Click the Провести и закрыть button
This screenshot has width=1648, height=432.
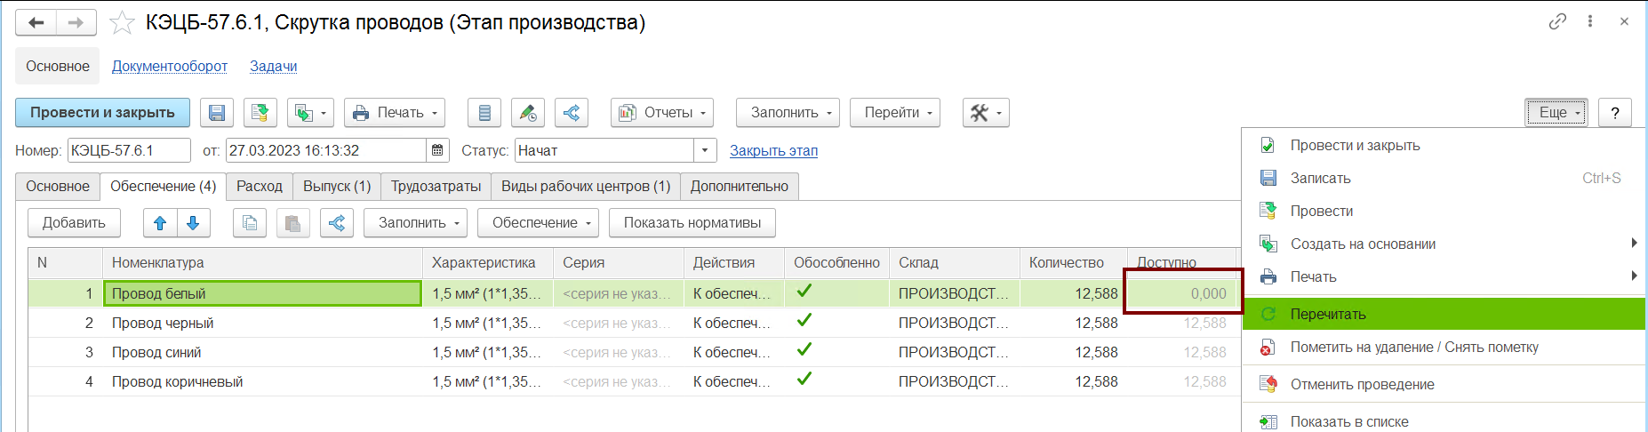102,113
